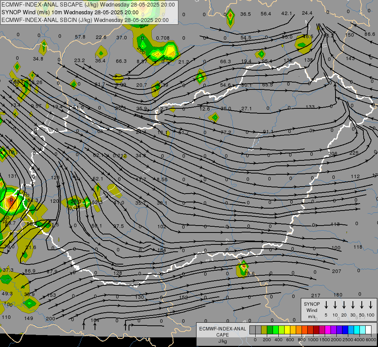
Task: Click the 800 tick label in the CAPE legend
Action: (302, 340)
